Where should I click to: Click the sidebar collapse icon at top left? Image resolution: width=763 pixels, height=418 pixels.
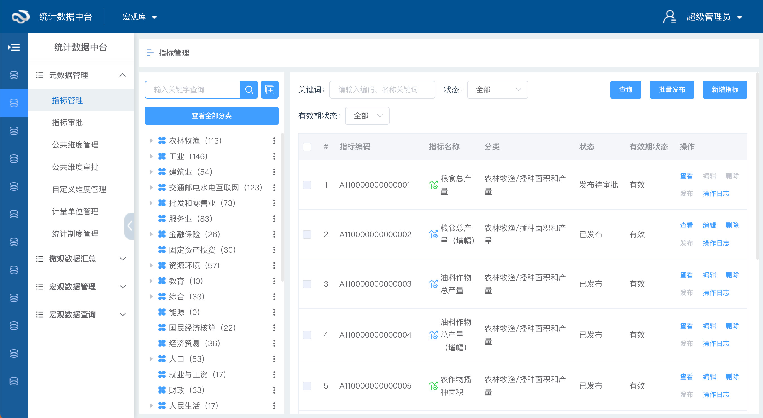pos(14,47)
